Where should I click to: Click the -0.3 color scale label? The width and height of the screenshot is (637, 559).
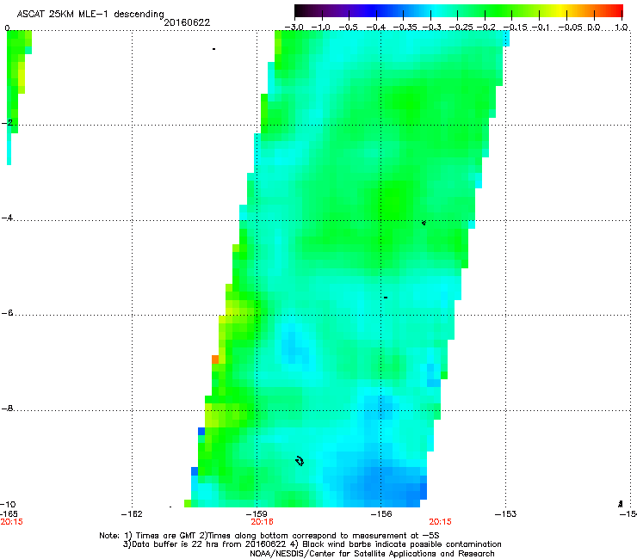click(x=431, y=28)
